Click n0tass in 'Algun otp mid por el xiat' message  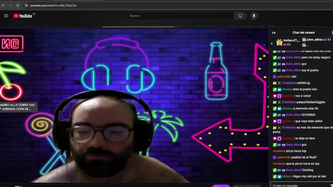[x=286, y=176]
